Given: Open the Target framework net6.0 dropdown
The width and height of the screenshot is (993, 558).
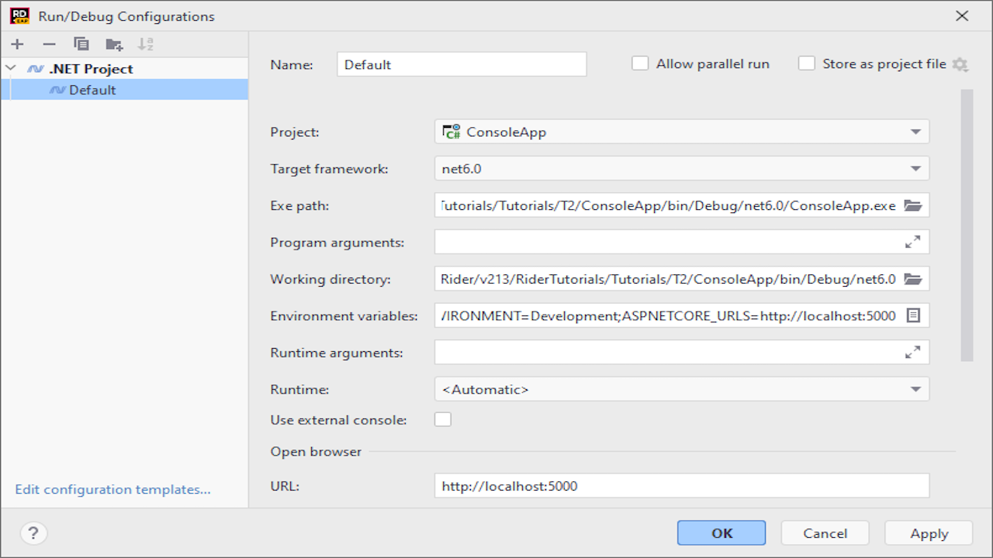Looking at the screenshot, I should point(681,168).
